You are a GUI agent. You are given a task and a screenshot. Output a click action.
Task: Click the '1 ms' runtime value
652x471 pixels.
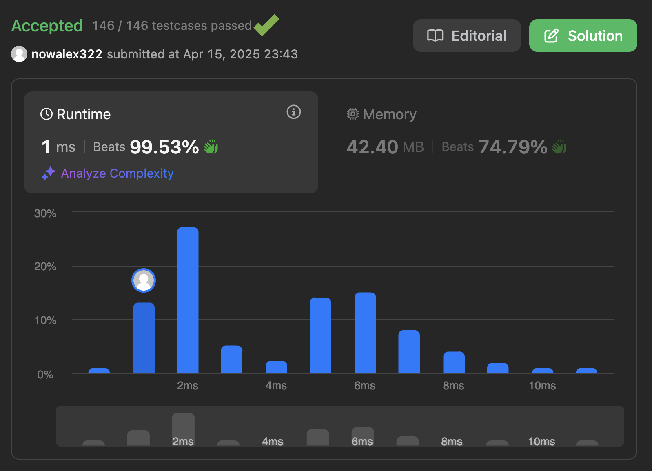point(58,147)
